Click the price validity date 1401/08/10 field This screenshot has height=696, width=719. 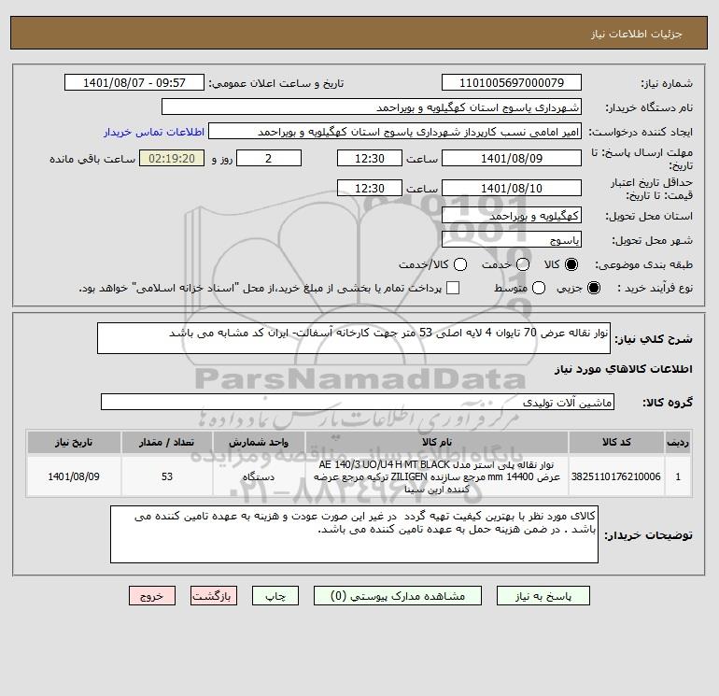point(512,188)
